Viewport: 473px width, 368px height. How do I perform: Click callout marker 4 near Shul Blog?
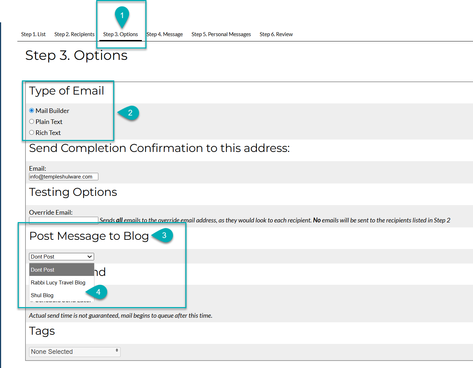tap(98, 292)
